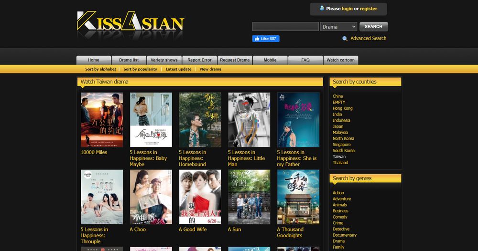Open the A Good Wife poster
This screenshot has height=251, width=478.
pos(200,197)
